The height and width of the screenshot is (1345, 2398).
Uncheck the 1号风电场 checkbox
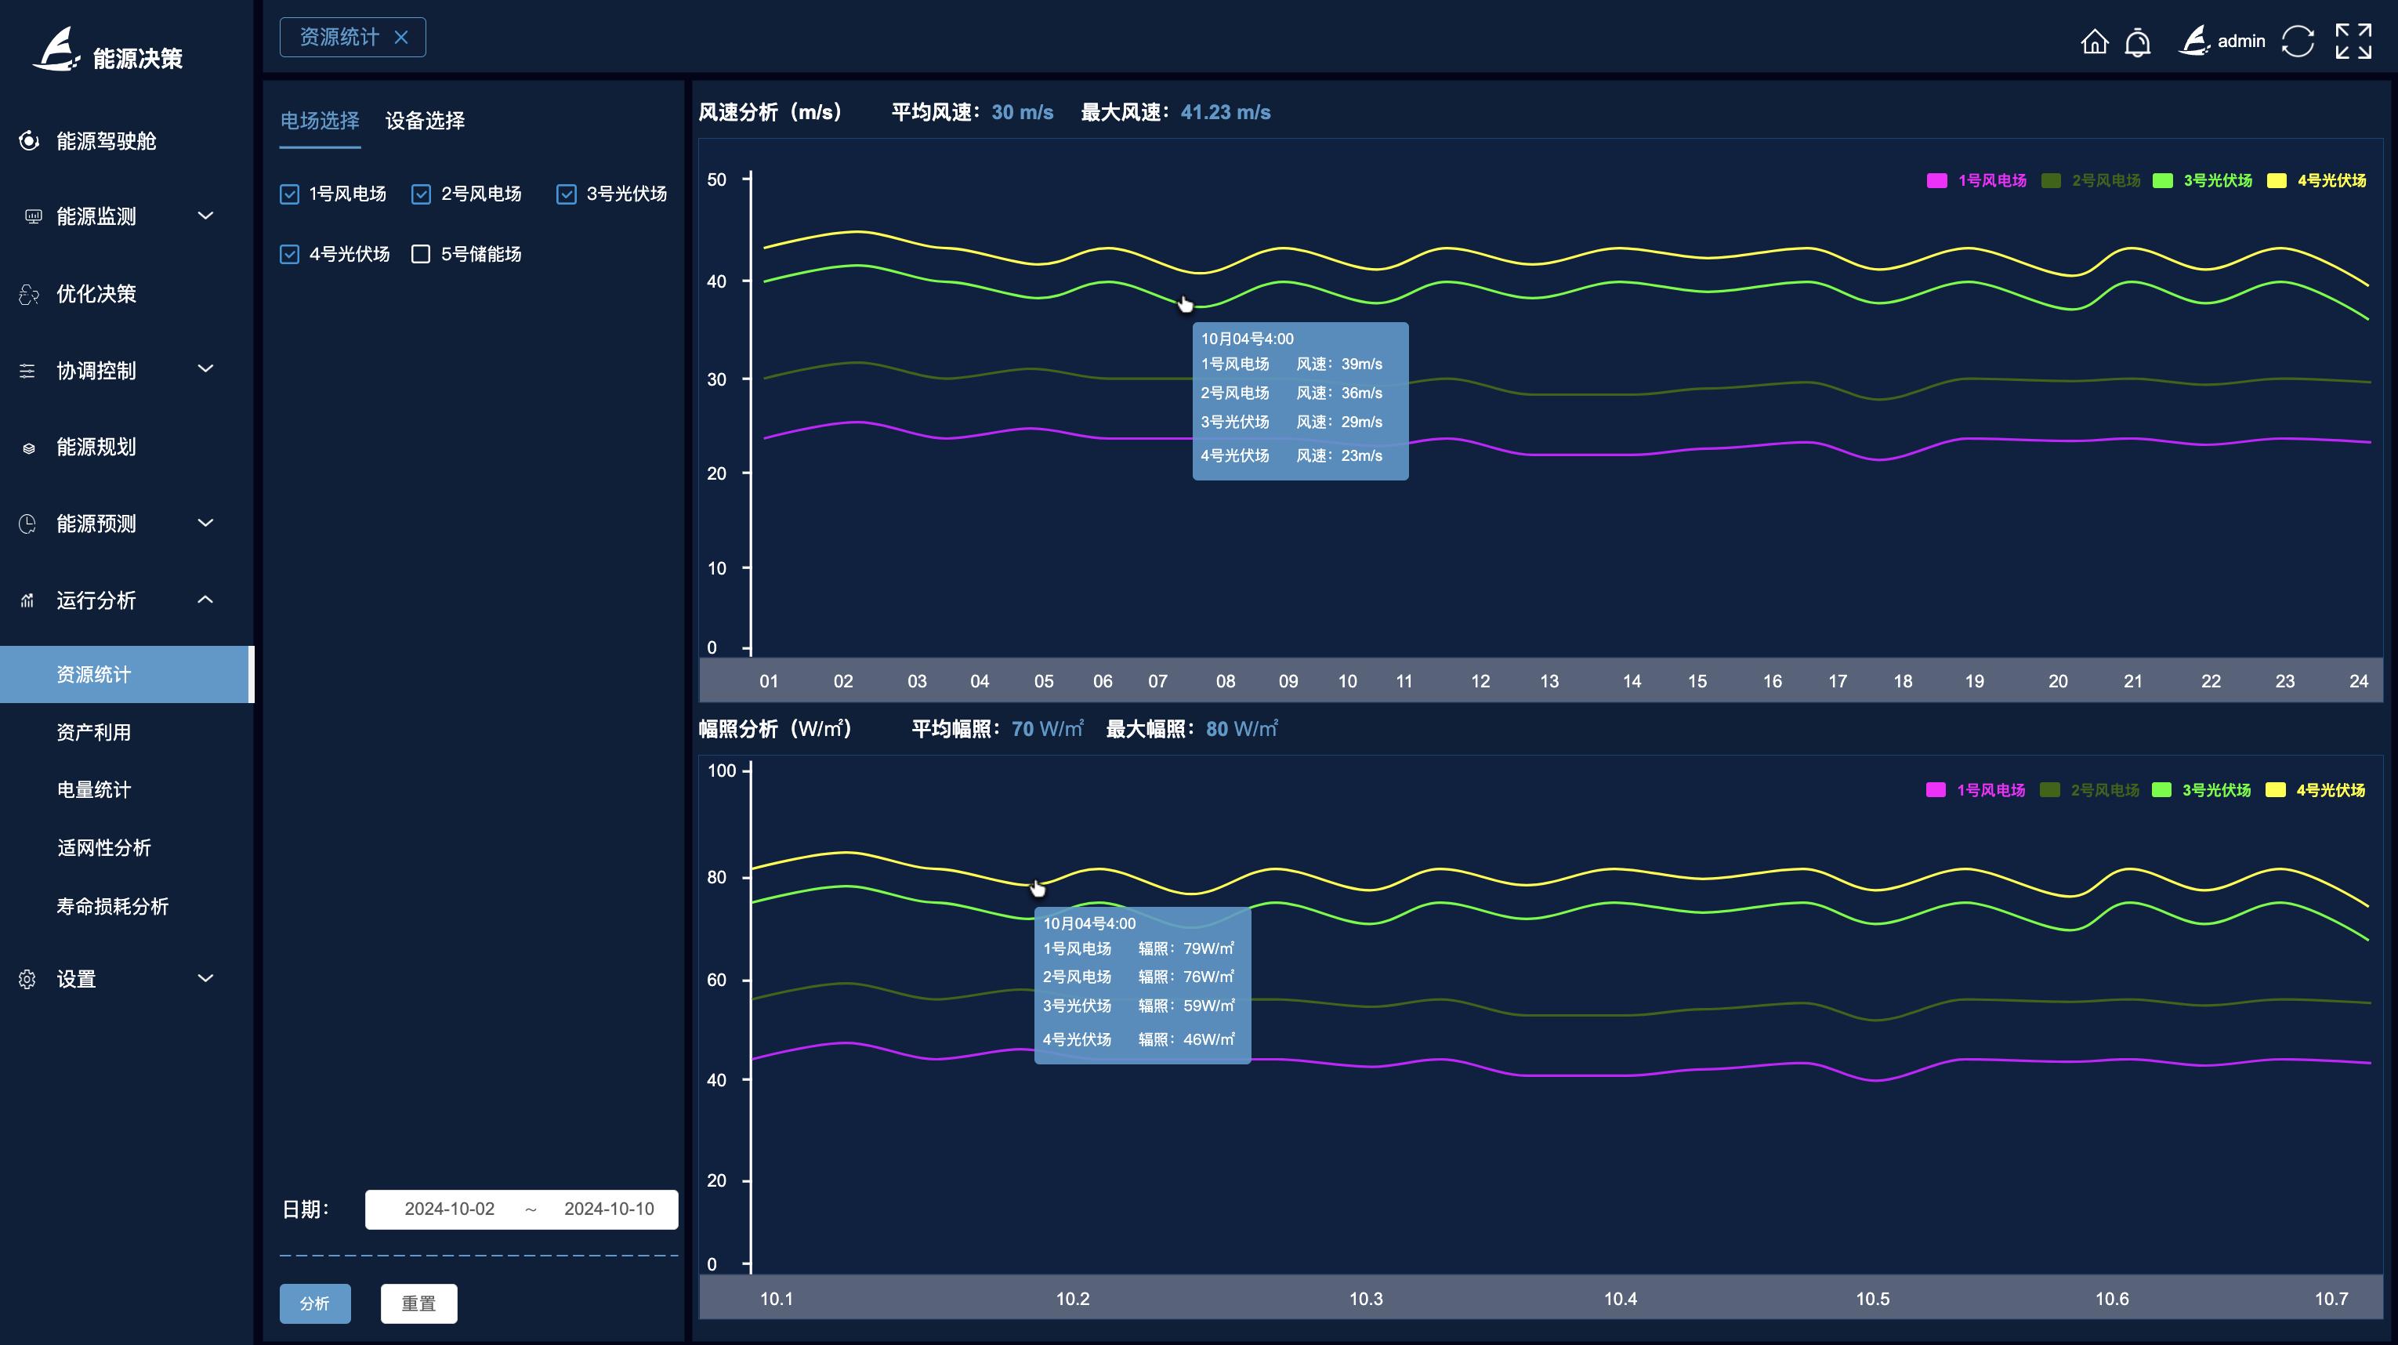[x=289, y=194]
